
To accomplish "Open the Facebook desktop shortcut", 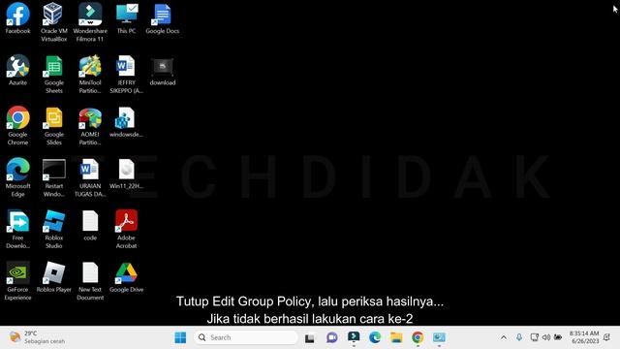I will point(17,18).
